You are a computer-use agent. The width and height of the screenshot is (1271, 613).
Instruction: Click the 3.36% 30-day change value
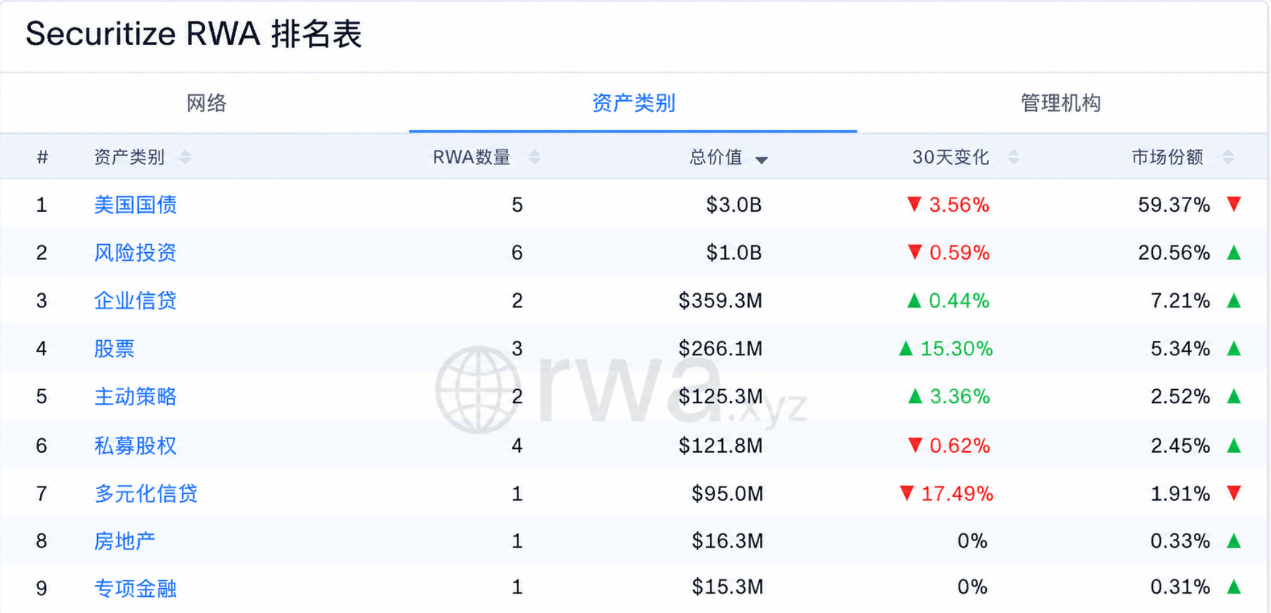[960, 396]
